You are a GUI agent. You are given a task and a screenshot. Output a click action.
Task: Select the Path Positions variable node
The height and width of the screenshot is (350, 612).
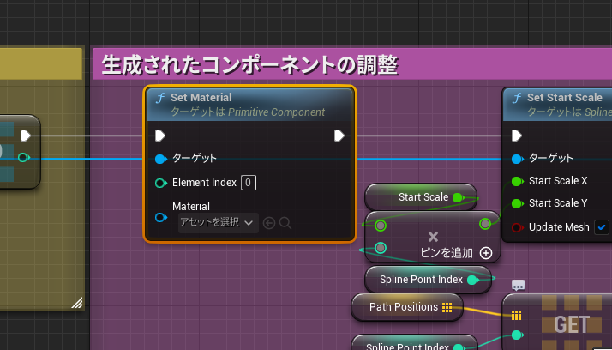407,307
